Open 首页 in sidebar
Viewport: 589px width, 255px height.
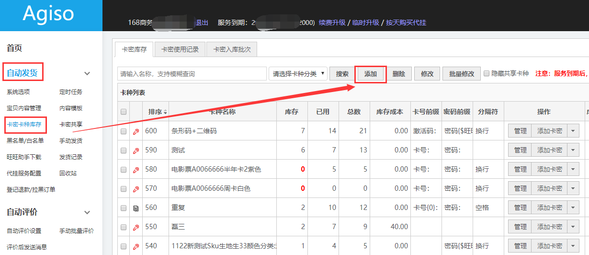coord(14,48)
